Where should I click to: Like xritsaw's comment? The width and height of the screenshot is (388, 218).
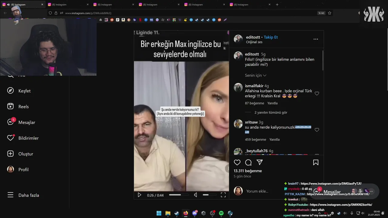pos(317,130)
